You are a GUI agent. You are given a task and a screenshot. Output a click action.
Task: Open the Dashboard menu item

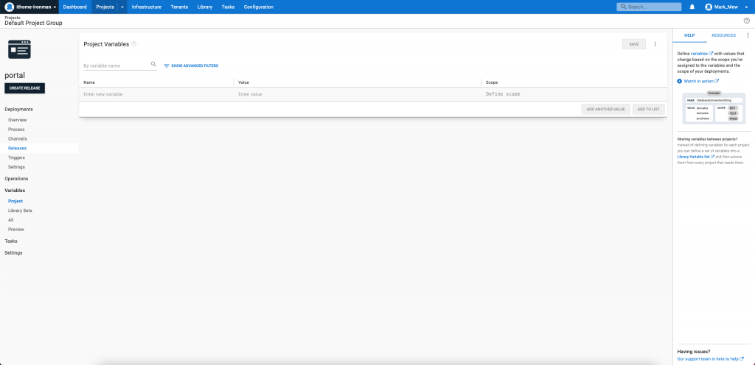coord(75,7)
